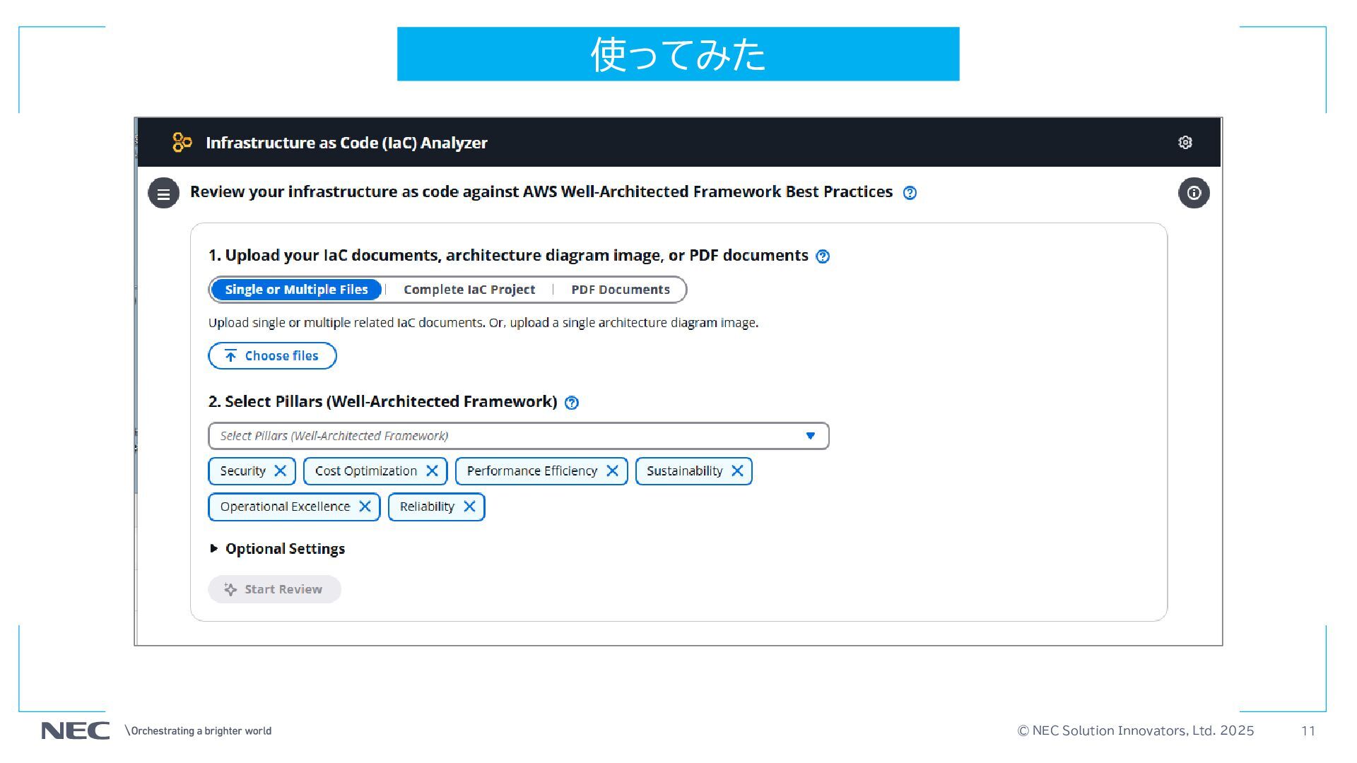
Task: Click the upload instructions text line
Action: coord(483,323)
